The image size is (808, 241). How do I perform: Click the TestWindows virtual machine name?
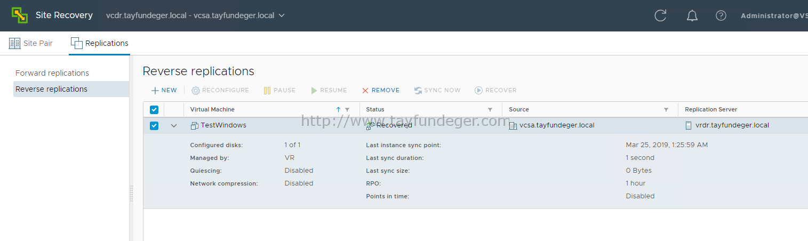point(223,125)
